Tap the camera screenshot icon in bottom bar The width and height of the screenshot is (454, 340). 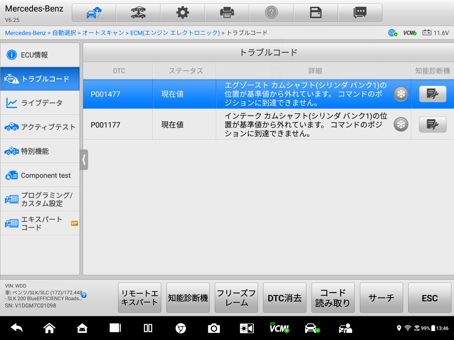pos(214,328)
